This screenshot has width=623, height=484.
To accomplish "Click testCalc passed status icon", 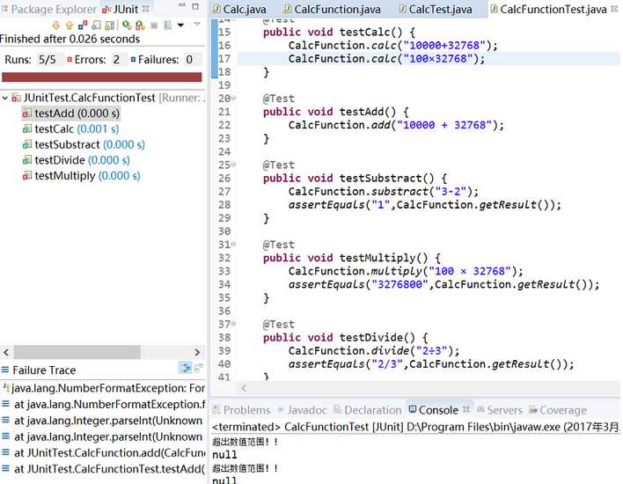I will coord(27,129).
